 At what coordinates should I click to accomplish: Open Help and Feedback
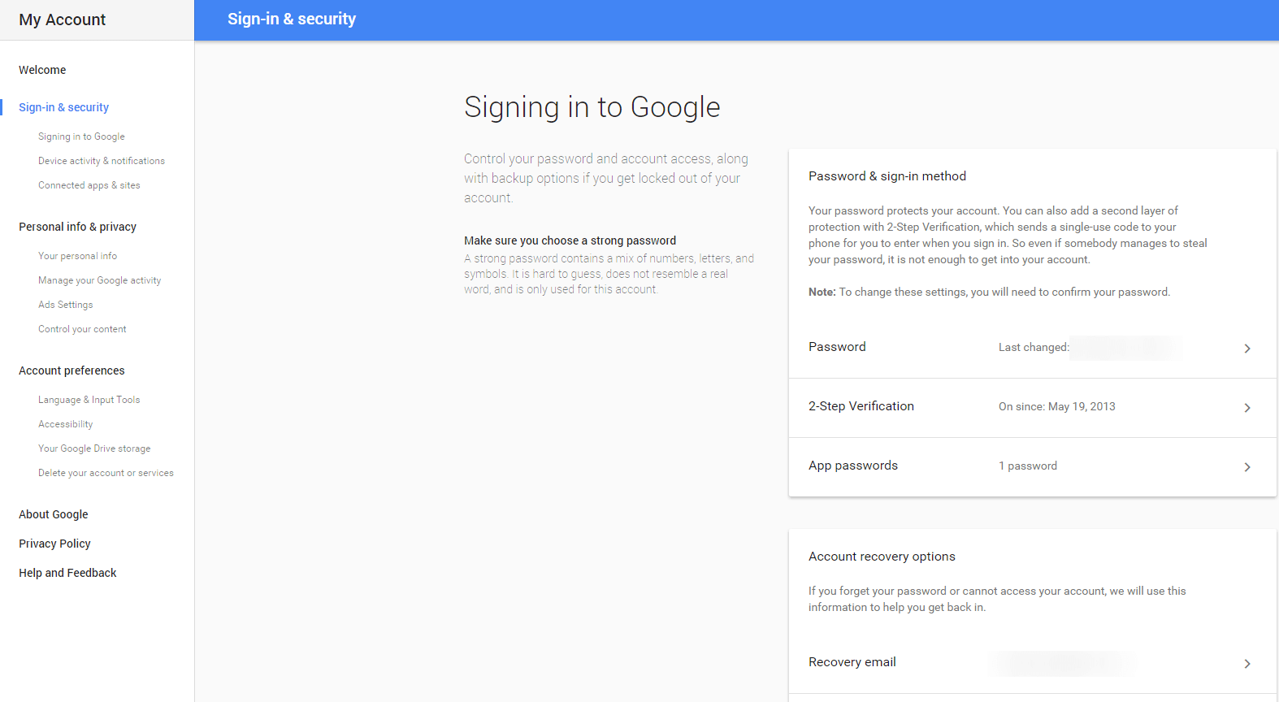pos(67,573)
